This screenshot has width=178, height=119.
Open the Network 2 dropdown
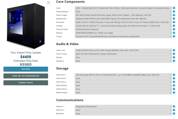[123, 110]
